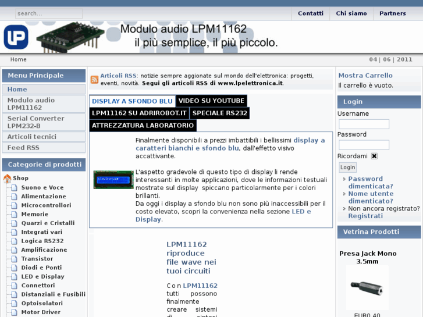423x317 pixels.
Task: Click Nome utente dimenticato? link
Action: pyautogui.click(x=371, y=197)
